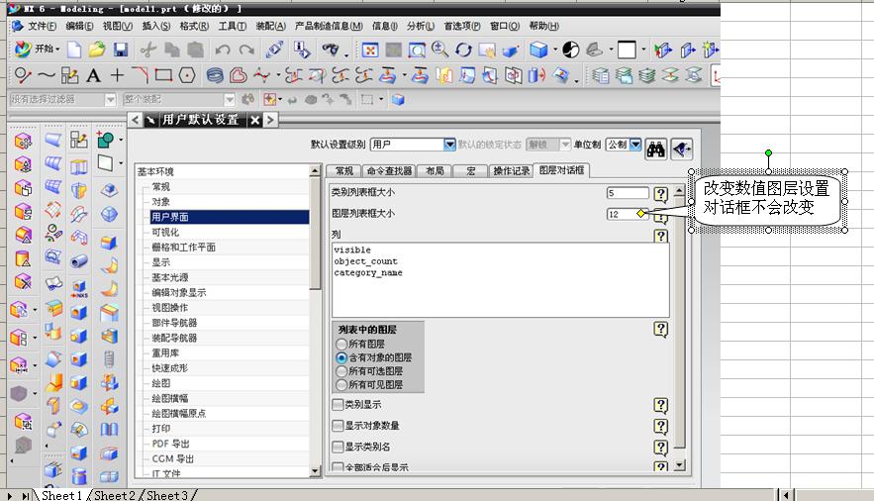This screenshot has height=501, width=874.
Task: Select PDF 导出 in the settings tree
Action: (x=170, y=444)
